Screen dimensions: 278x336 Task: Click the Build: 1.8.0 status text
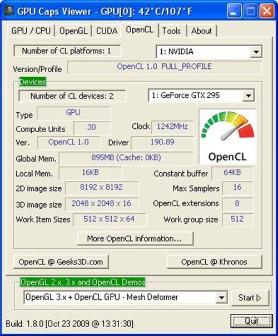[x=69, y=324]
